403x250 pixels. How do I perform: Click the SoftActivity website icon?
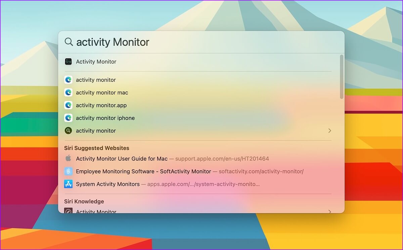click(69, 171)
